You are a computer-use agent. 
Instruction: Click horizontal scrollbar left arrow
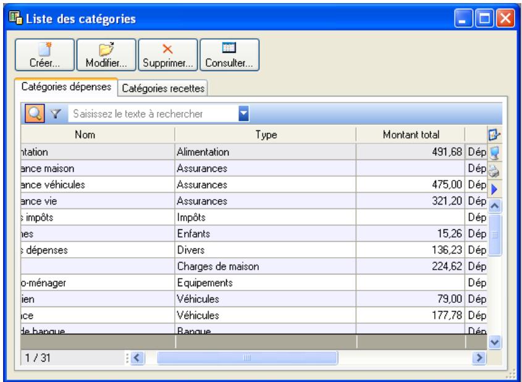tap(137, 358)
